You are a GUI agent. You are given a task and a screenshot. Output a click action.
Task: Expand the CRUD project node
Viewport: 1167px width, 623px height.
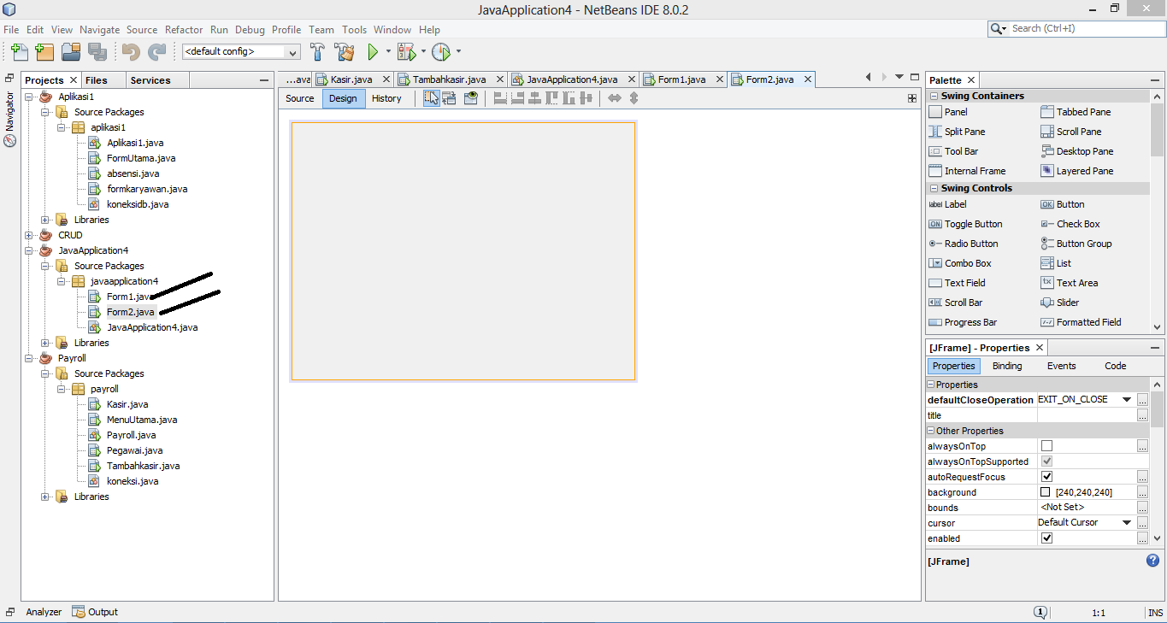pos(29,235)
